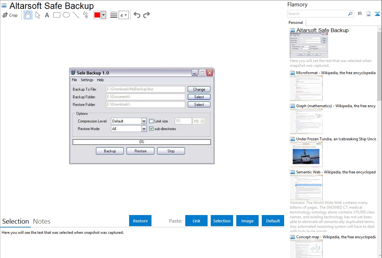The image size is (382, 258).
Task: Undo the last annotation
Action: tap(137, 15)
